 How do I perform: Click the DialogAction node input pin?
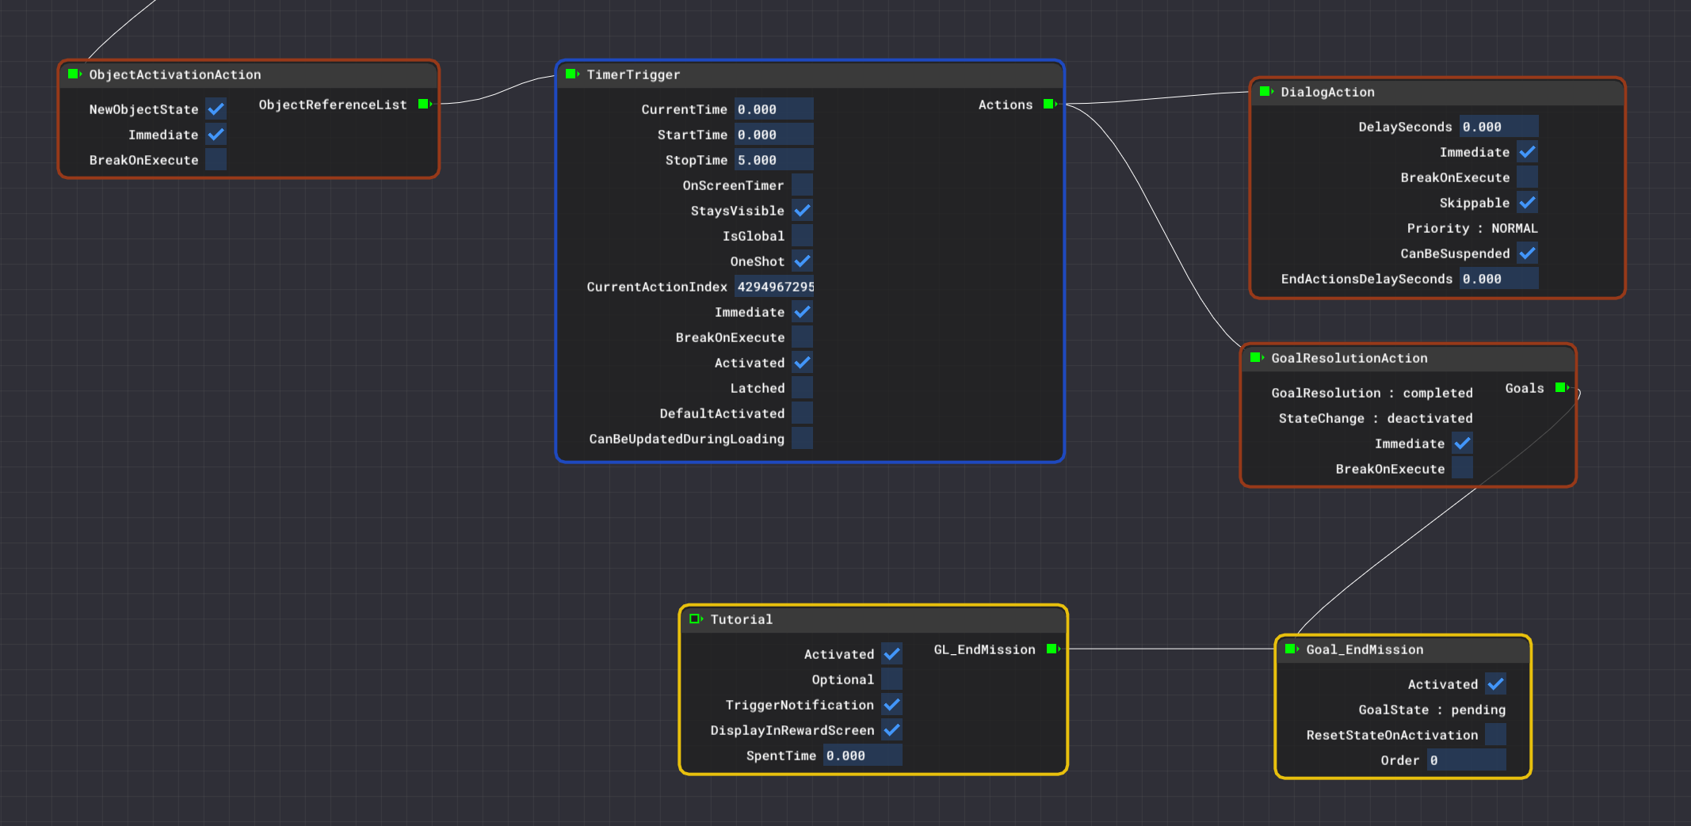[1265, 92]
